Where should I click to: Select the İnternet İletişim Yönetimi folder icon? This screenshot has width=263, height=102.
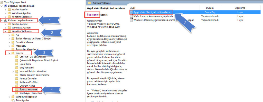(x=17, y=71)
